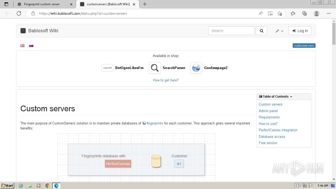Open the Collections icon
The height and width of the screenshot is (189, 336).
coord(304,13)
